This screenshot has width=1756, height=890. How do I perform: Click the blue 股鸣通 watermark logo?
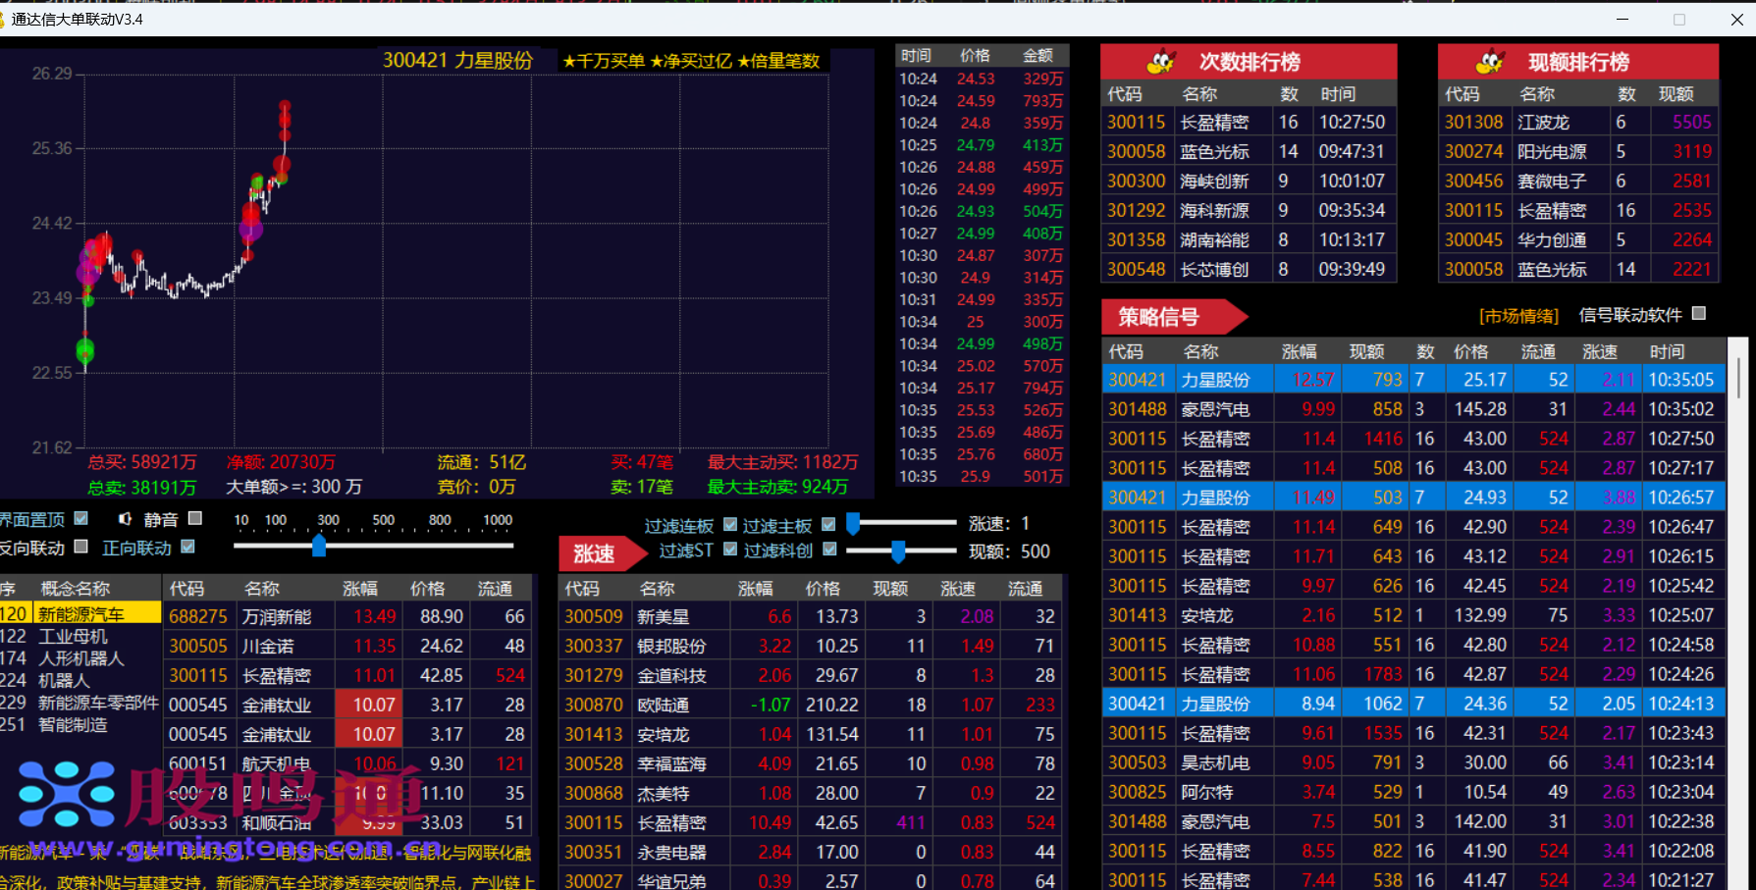[67, 794]
